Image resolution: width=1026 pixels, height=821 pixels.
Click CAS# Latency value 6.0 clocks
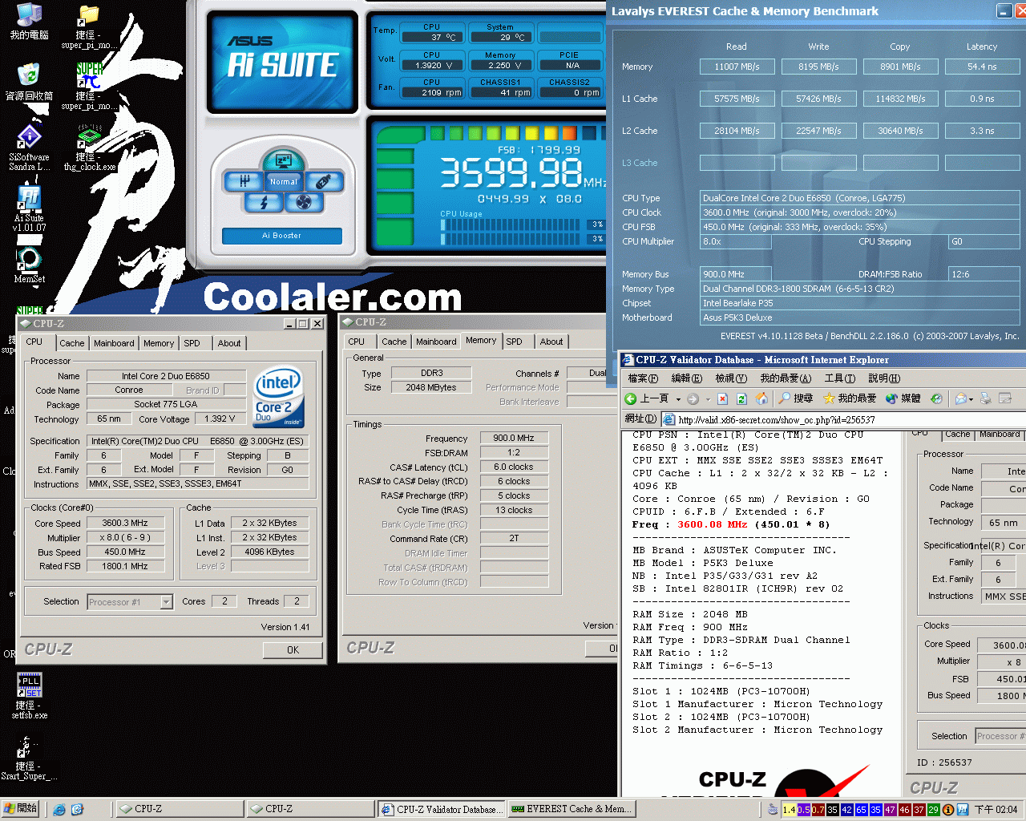[x=514, y=467]
